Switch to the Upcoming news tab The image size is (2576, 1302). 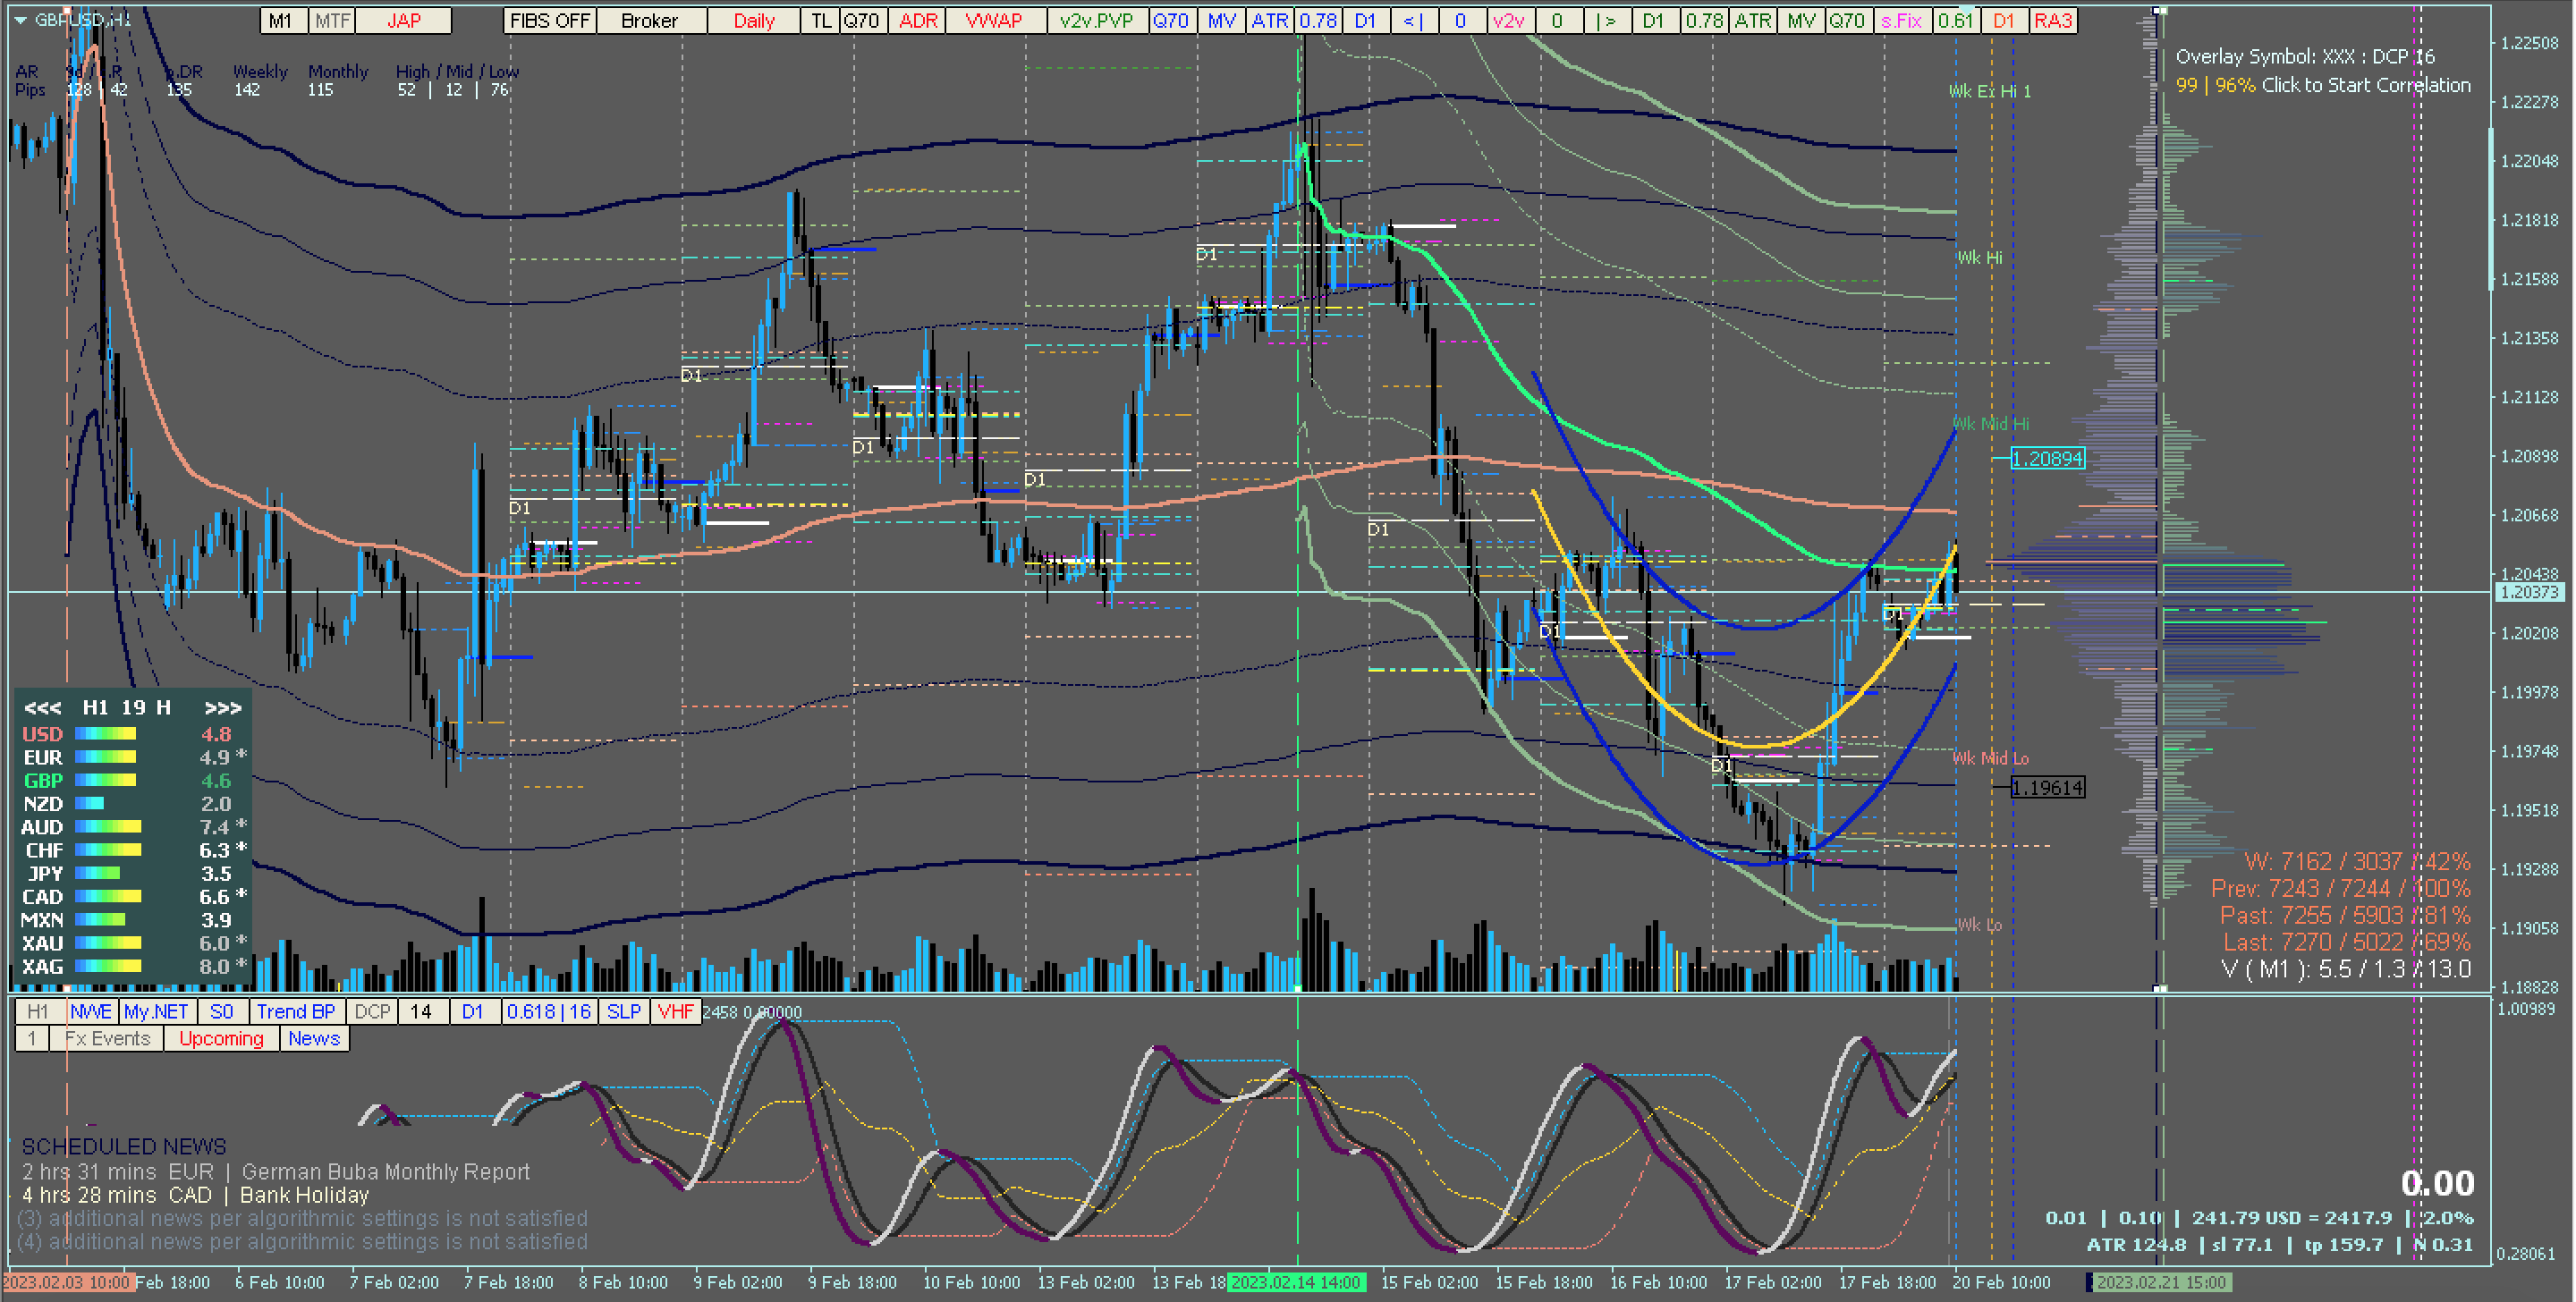pyautogui.click(x=221, y=1038)
